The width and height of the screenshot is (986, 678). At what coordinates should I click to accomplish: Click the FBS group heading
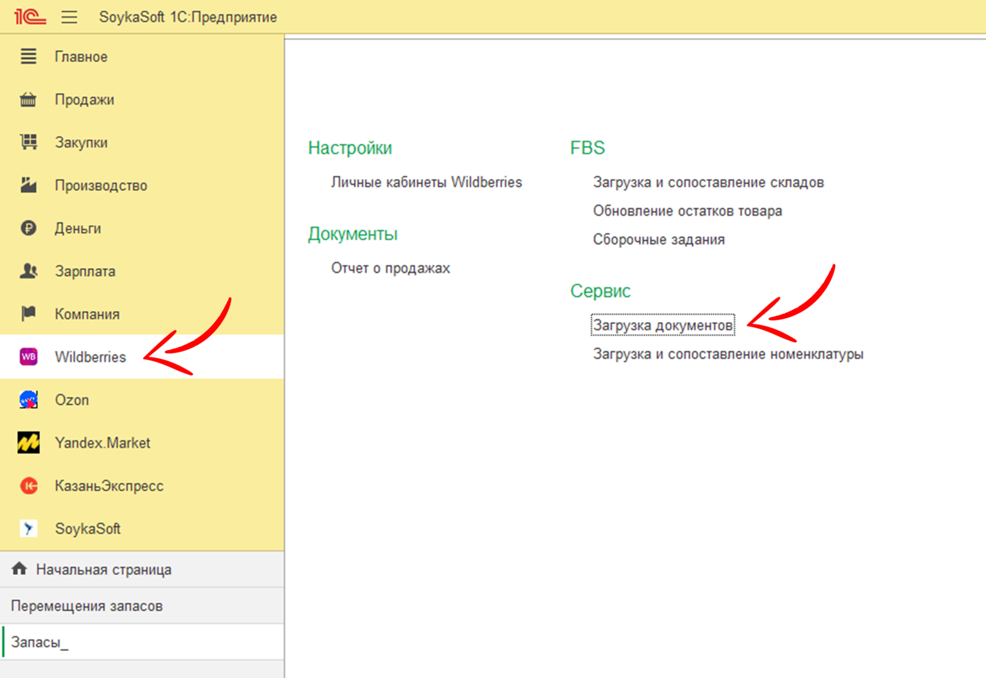click(x=587, y=148)
